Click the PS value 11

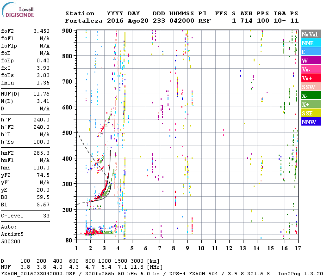coord(294,21)
